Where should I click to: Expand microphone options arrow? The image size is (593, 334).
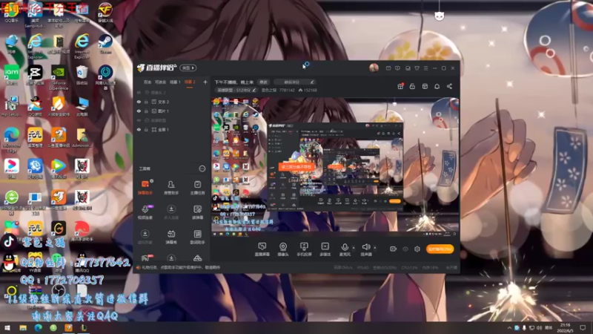354,248
